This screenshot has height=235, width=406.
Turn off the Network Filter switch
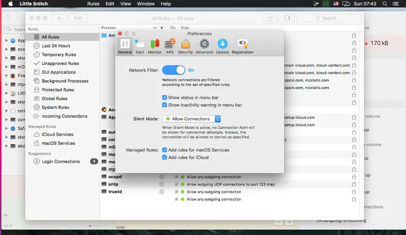[x=173, y=70]
